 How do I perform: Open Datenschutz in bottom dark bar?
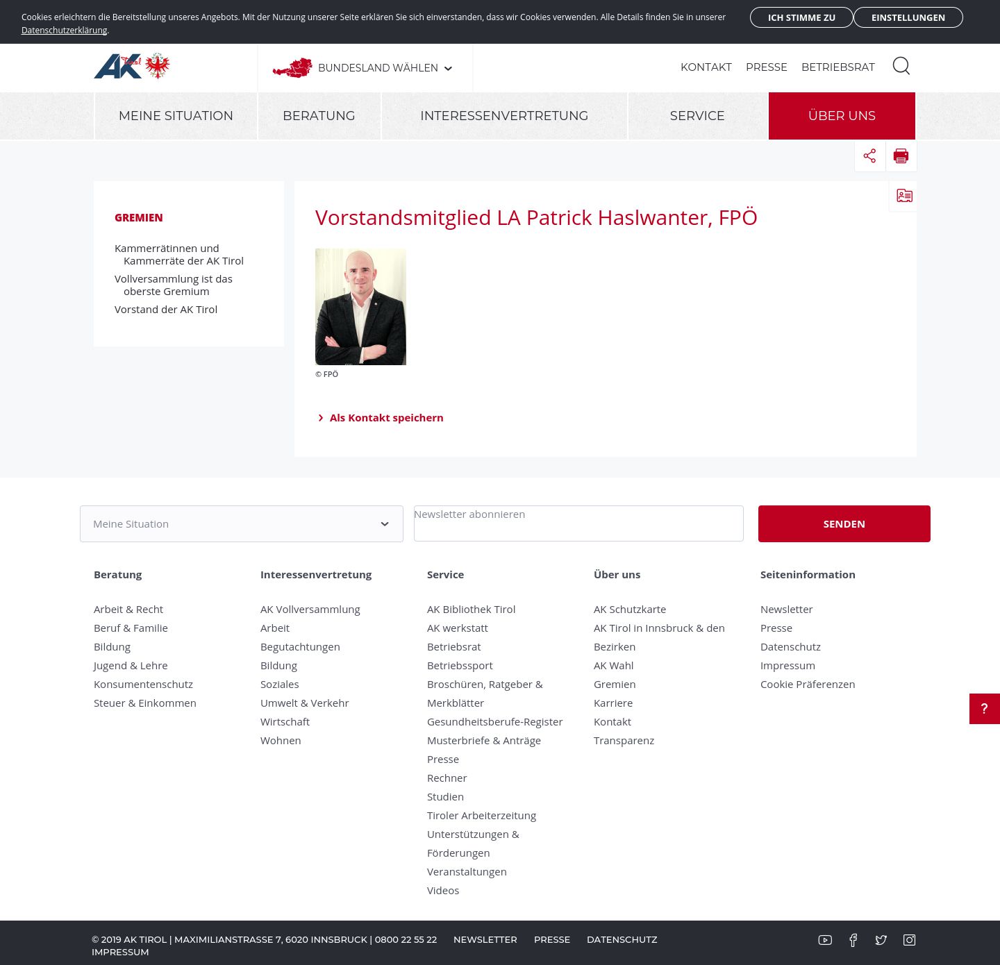tap(622, 939)
